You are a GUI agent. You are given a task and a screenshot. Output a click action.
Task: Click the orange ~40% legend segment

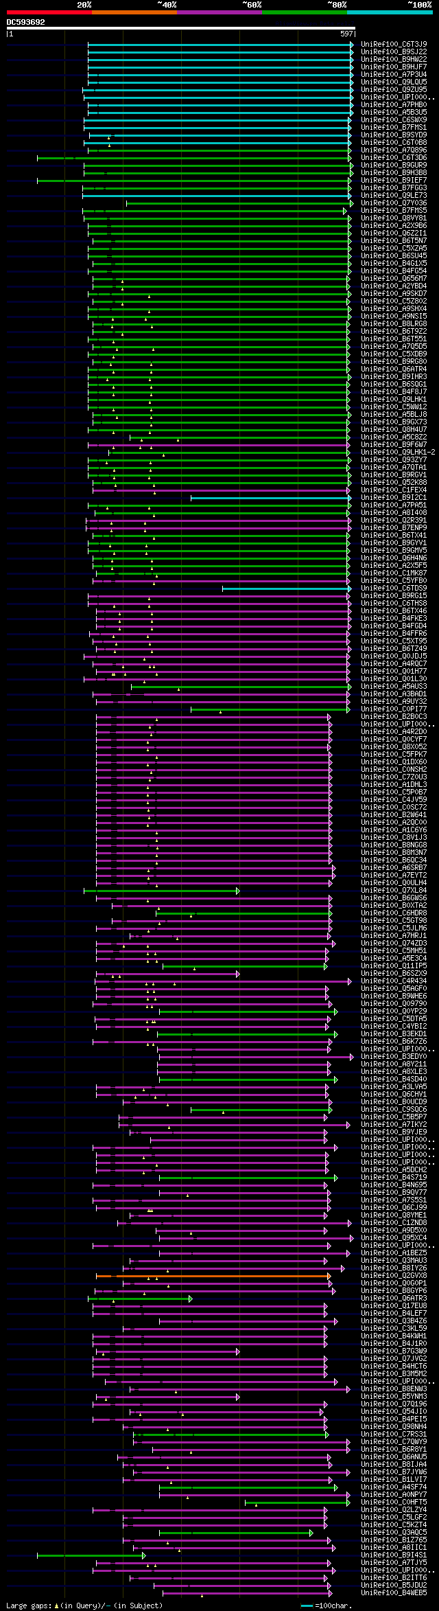[134, 12]
